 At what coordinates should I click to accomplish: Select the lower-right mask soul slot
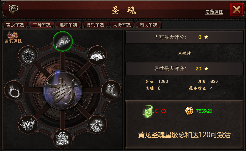(x=97, y=124)
